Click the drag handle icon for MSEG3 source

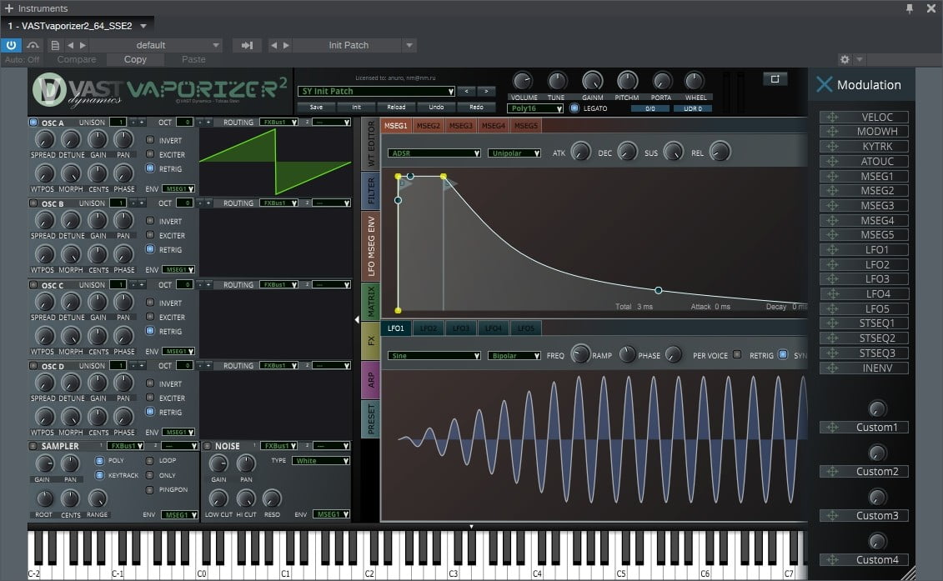832,206
